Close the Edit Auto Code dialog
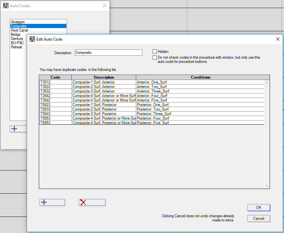Screen dimensions: 284x233 tap(278, 39)
